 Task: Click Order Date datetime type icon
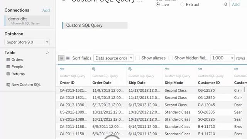click(x=94, y=69)
